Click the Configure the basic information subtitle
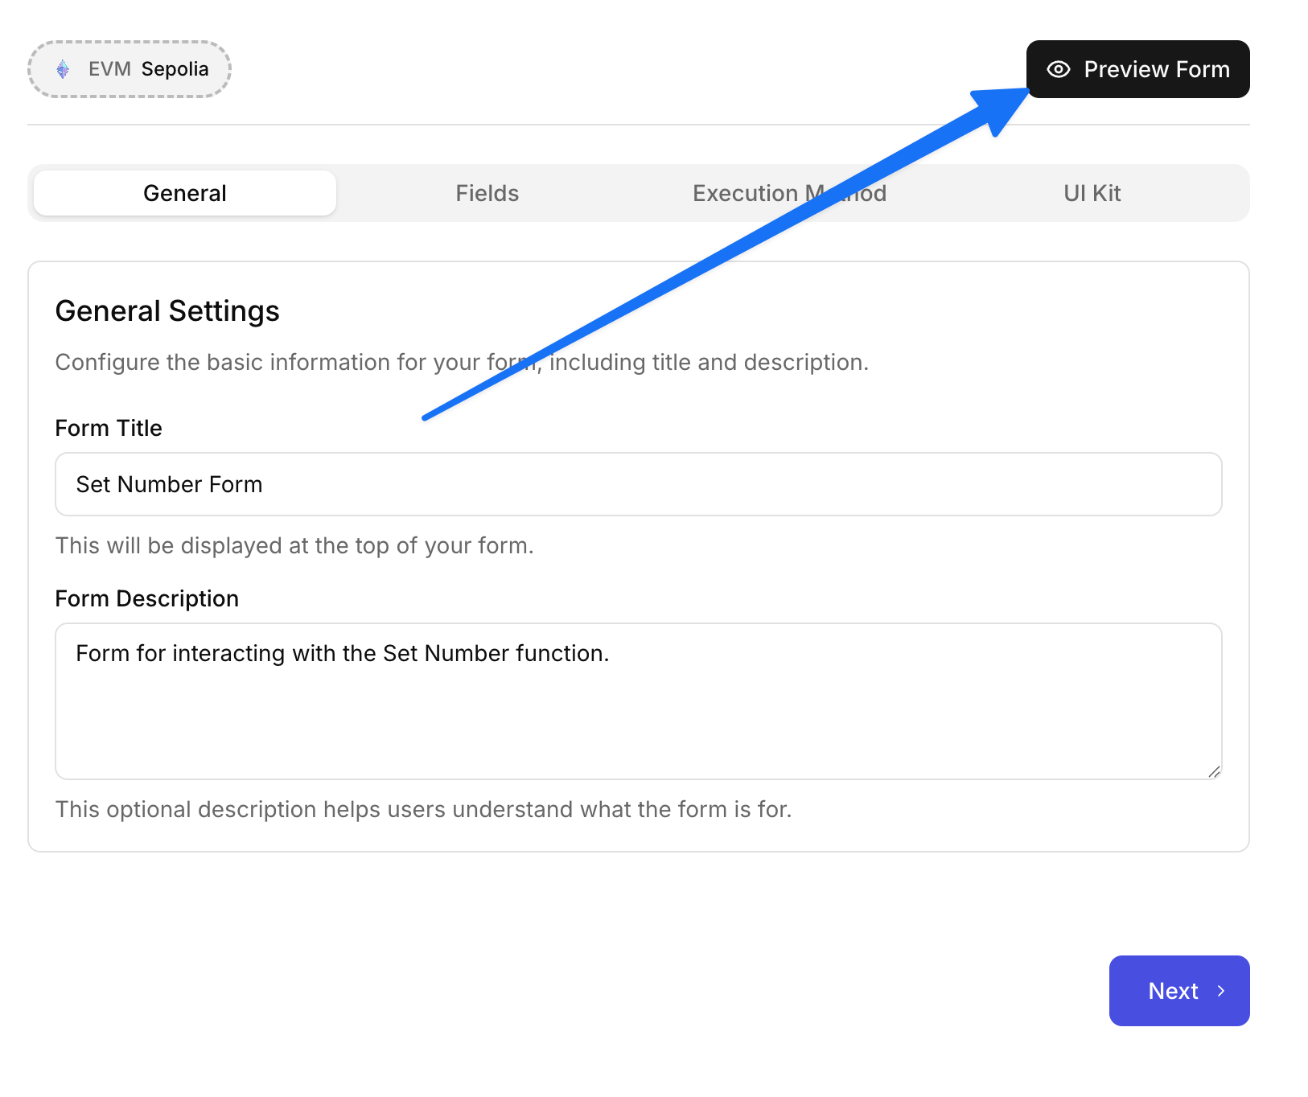 coord(461,362)
